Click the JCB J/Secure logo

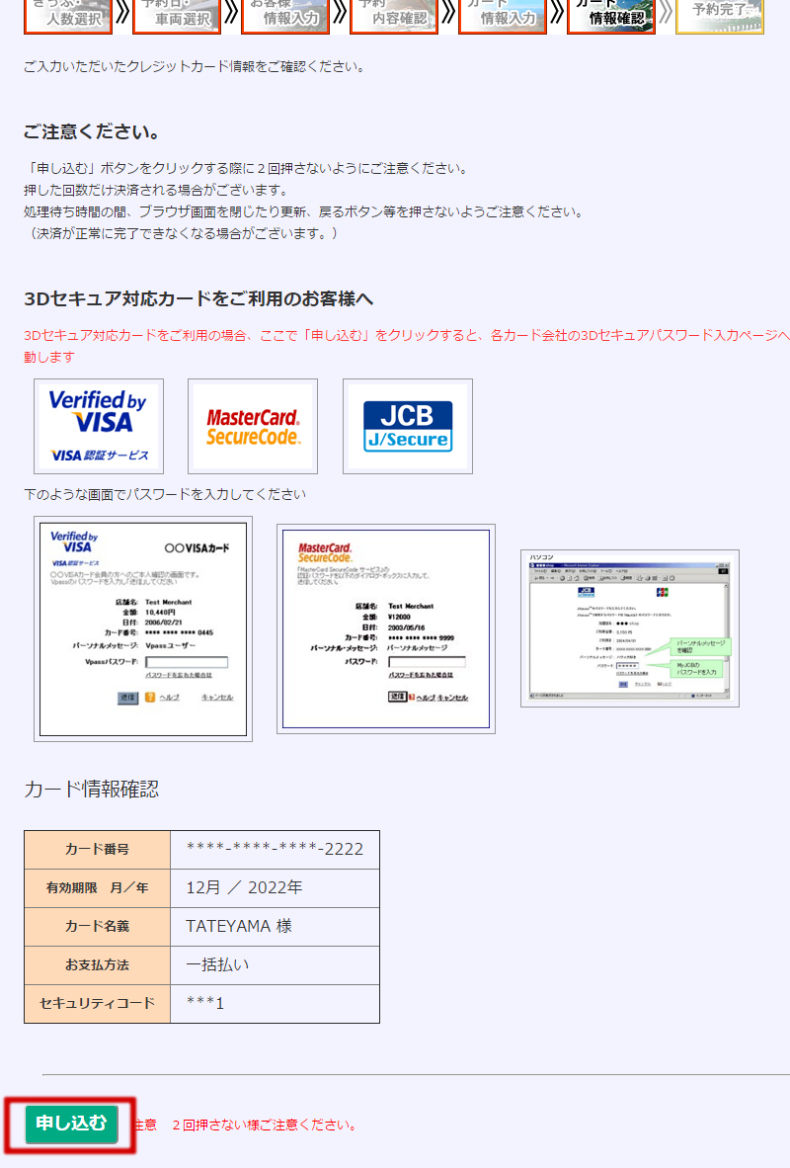pos(407,426)
